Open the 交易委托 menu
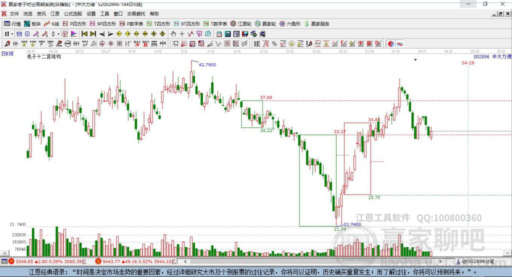Viewport: 512px width, 277px height. click(x=136, y=13)
